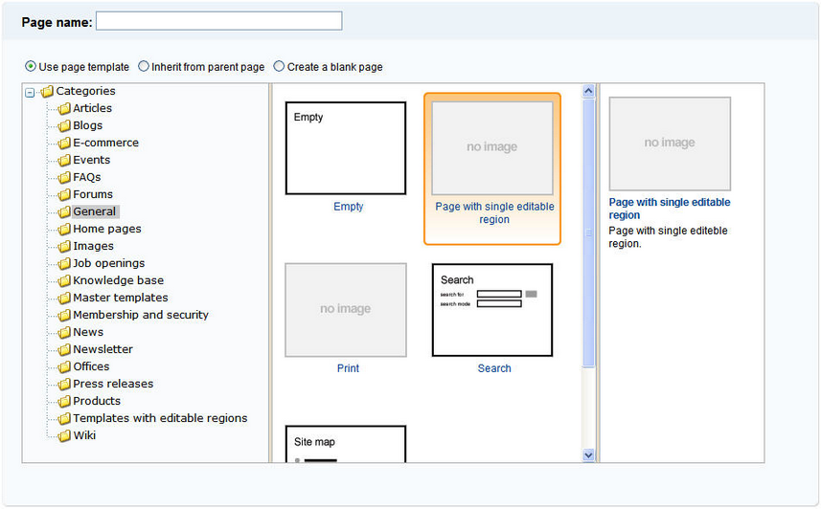Click the E-commerce folder icon
This screenshot has height=509, width=821.
(x=64, y=143)
